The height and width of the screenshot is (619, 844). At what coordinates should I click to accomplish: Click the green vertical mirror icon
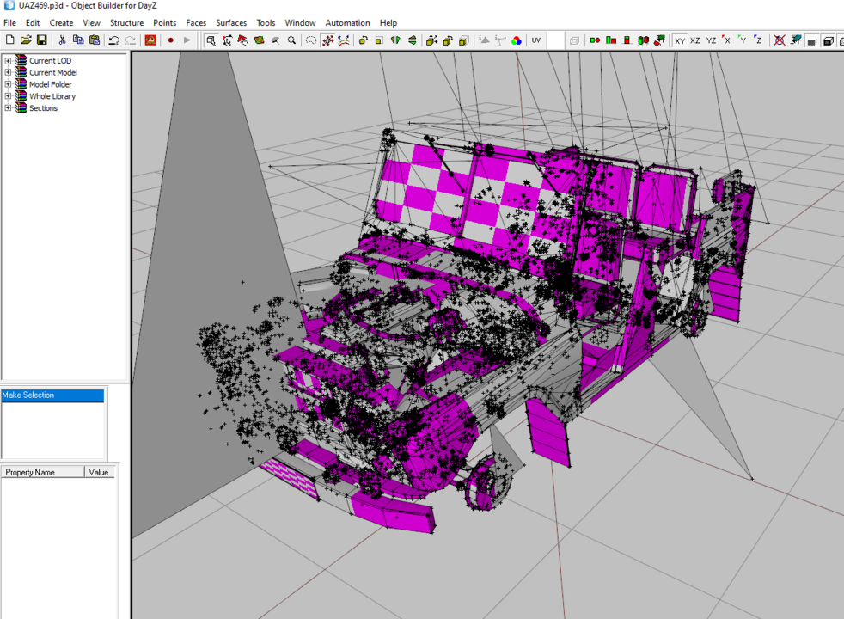click(x=413, y=40)
